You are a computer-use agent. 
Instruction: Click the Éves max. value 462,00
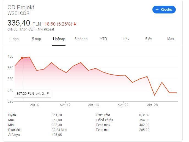point(144,125)
